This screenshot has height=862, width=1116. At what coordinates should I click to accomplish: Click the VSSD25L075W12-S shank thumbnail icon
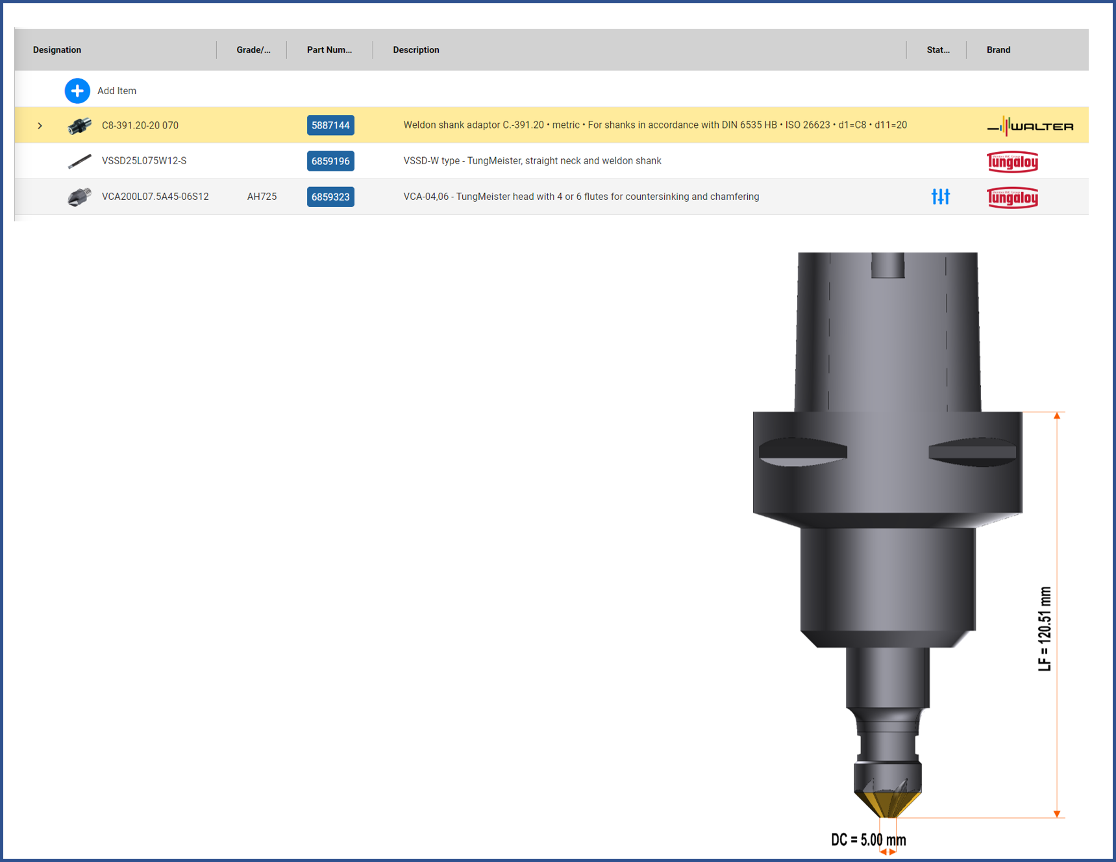79,161
